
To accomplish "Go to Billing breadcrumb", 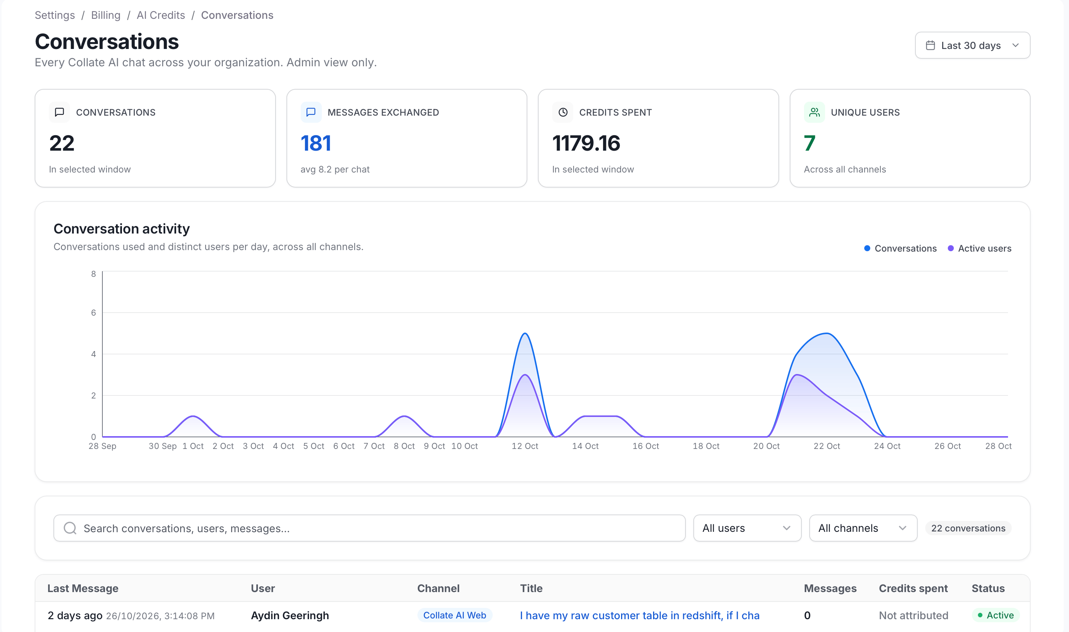I will coord(105,15).
